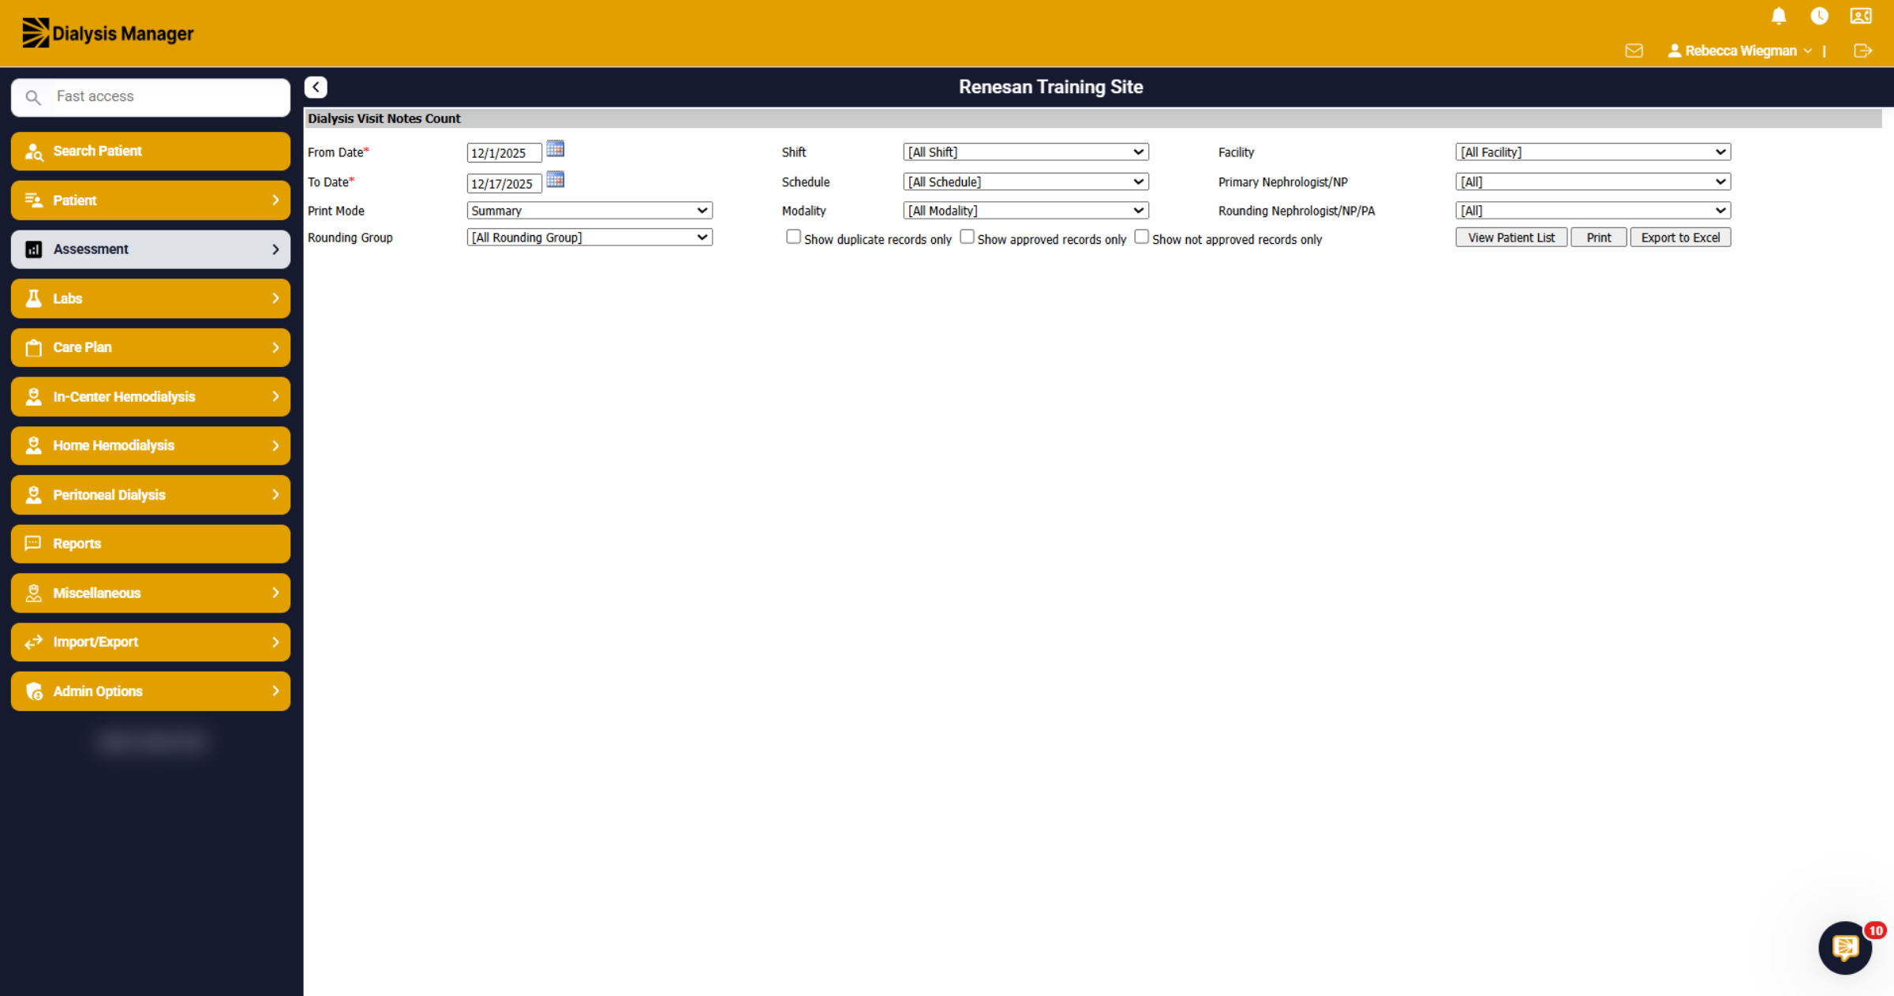Click the Print button
The width and height of the screenshot is (1894, 996).
pos(1599,238)
